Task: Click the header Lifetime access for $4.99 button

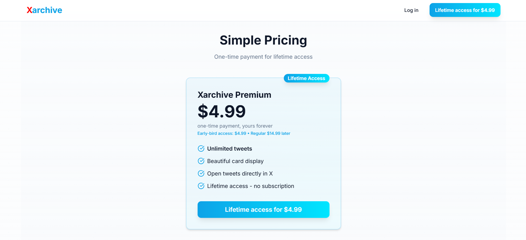Action: 465,10
